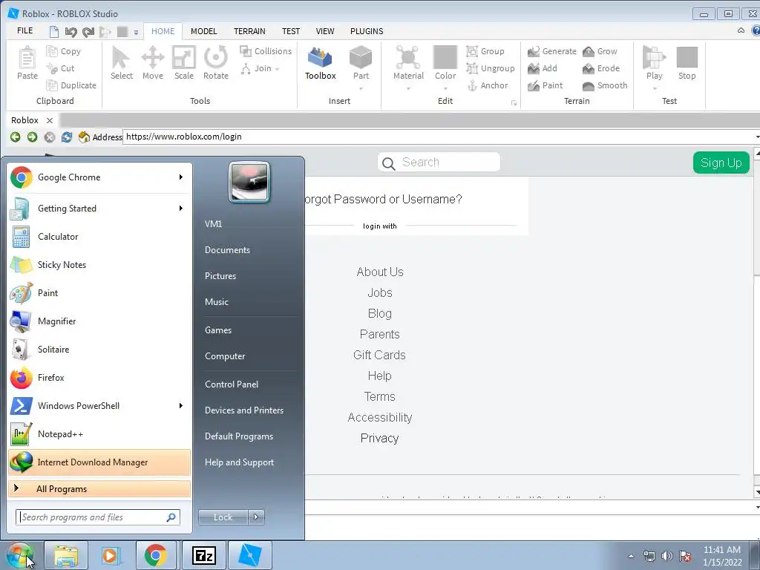The height and width of the screenshot is (570, 760).
Task: Open 7-Zip from the taskbar
Action: pos(203,555)
